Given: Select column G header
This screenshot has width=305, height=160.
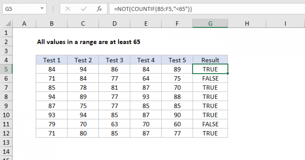Looking at the screenshot, I should coord(210,23).
